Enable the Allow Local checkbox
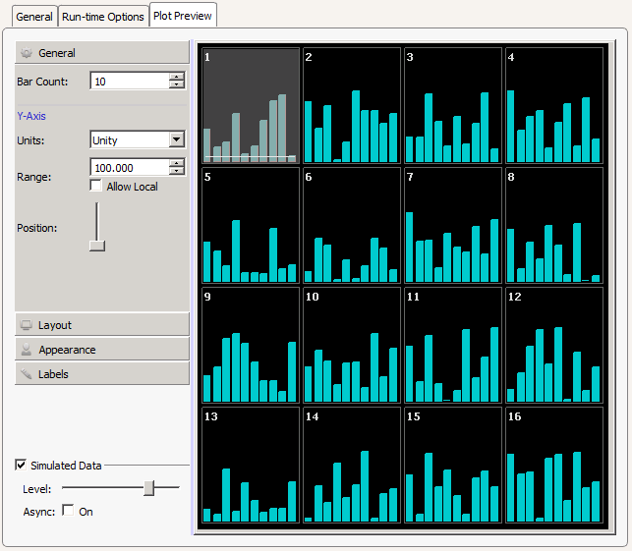 coord(96,186)
